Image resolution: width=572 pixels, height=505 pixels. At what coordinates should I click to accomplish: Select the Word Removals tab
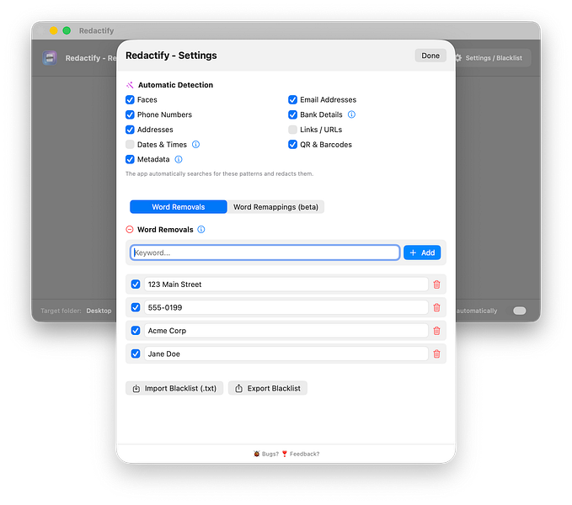pos(179,207)
